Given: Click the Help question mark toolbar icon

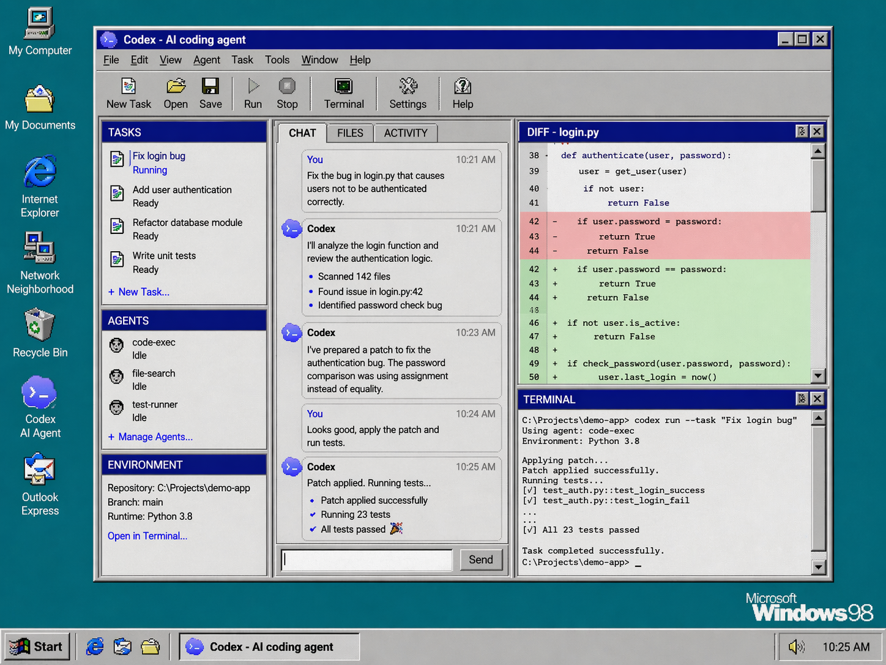Looking at the screenshot, I should (463, 94).
